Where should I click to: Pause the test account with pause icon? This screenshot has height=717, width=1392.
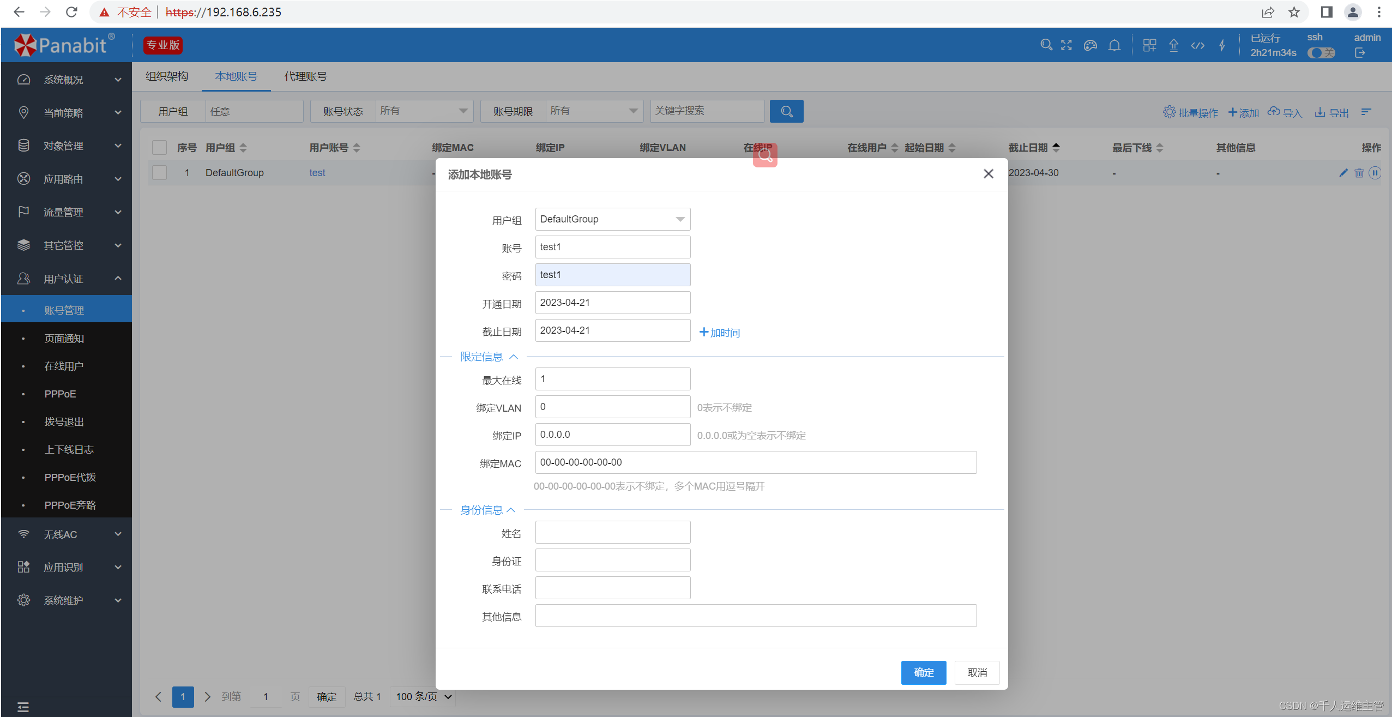(x=1375, y=173)
